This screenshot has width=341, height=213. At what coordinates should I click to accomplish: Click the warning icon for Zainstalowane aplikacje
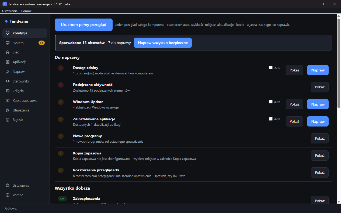click(x=61, y=119)
